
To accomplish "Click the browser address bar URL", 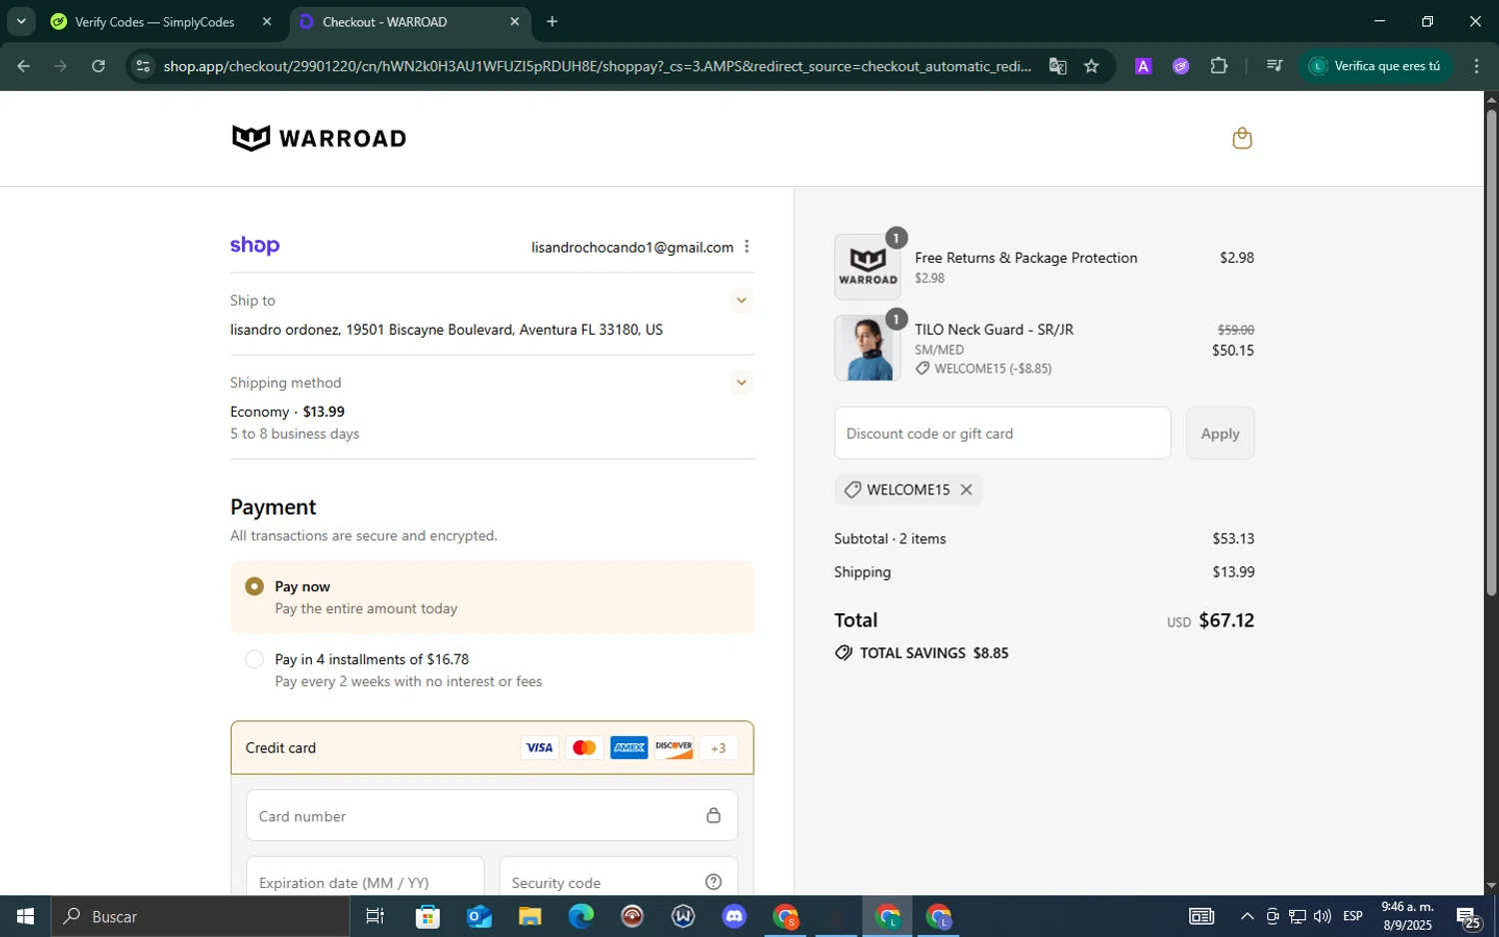I will (x=598, y=66).
